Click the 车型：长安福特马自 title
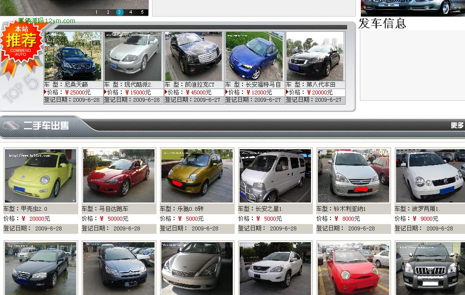Viewport: 465px width, 295px height. 253,85
